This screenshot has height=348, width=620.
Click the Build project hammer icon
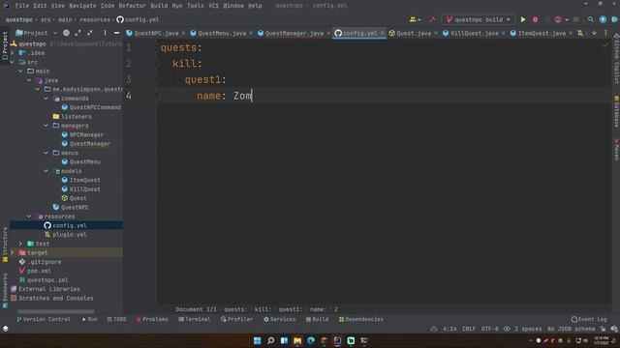tap(432, 19)
